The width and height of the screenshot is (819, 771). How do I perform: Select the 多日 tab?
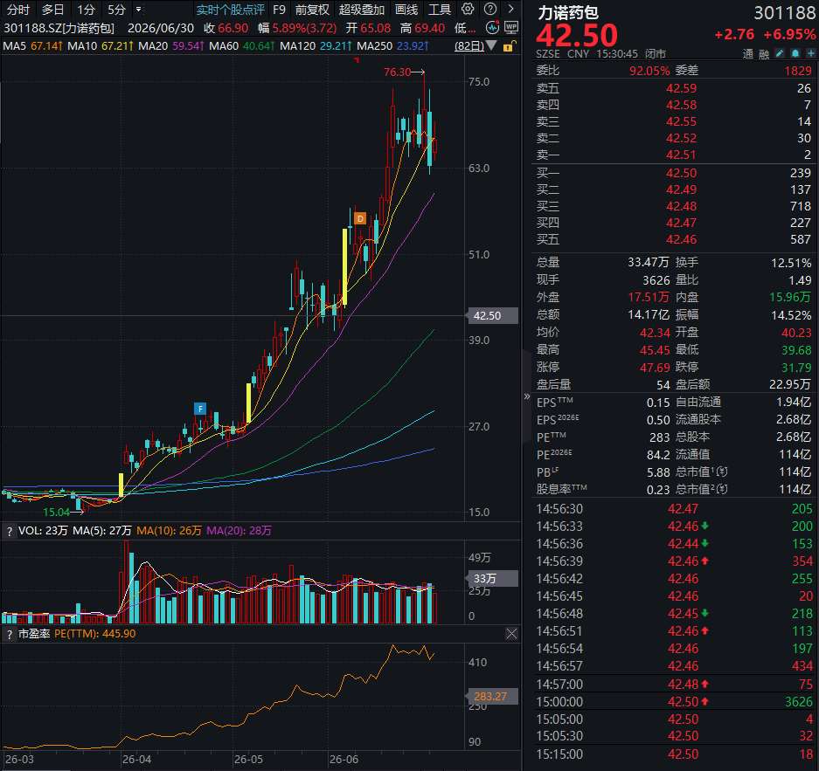tap(52, 10)
